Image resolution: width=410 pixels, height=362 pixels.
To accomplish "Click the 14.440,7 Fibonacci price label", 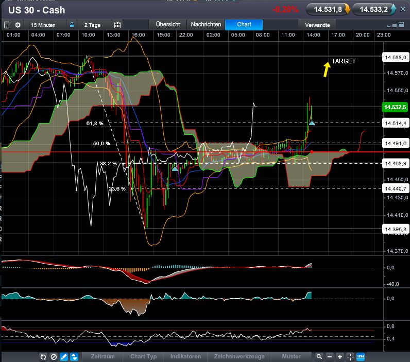I will point(396,188).
